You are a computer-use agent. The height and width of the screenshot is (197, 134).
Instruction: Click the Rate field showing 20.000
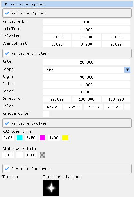point(87,62)
